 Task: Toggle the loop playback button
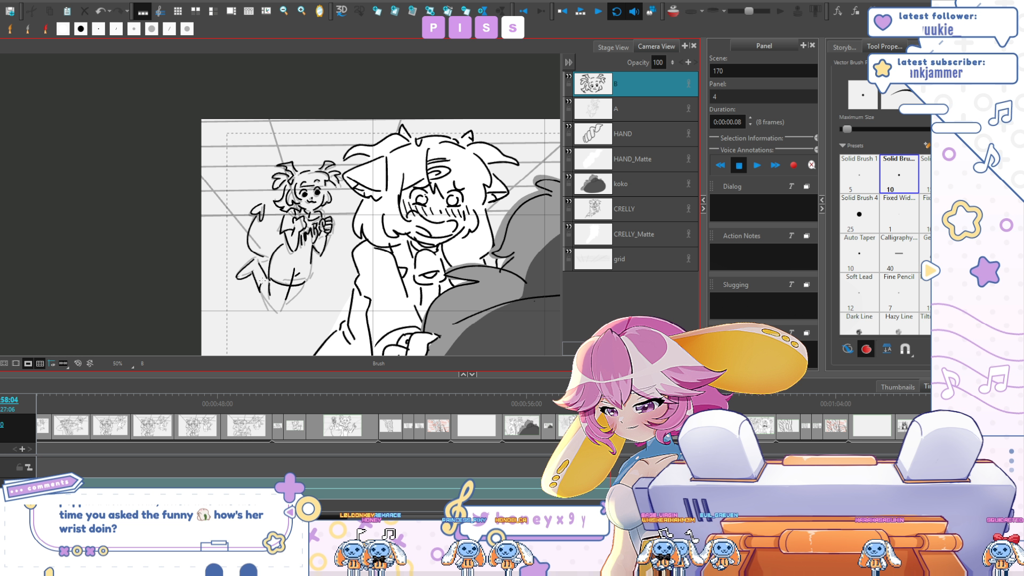[616, 11]
